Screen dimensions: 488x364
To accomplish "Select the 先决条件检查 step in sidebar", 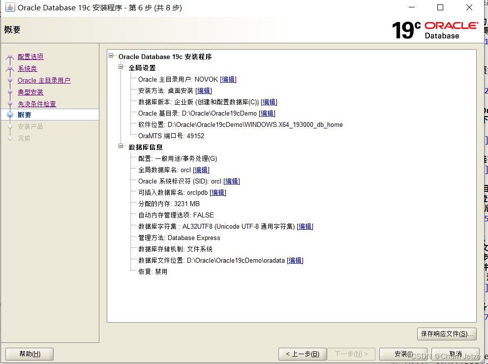I will point(37,103).
